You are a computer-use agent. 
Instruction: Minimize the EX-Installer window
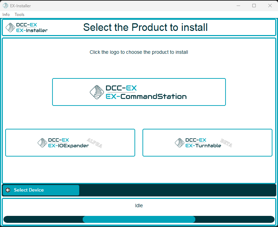click(x=238, y=6)
